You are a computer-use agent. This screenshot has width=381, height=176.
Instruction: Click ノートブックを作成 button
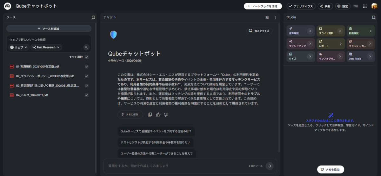[x=263, y=6]
